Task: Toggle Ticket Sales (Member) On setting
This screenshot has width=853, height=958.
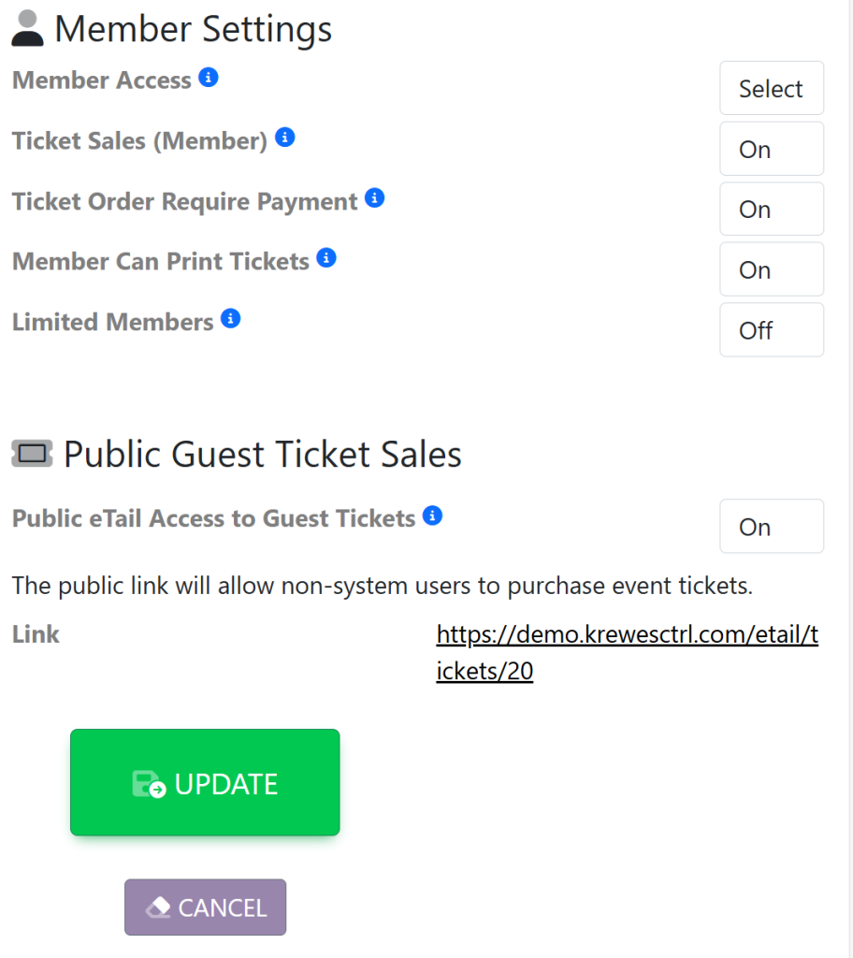Action: 771,150
